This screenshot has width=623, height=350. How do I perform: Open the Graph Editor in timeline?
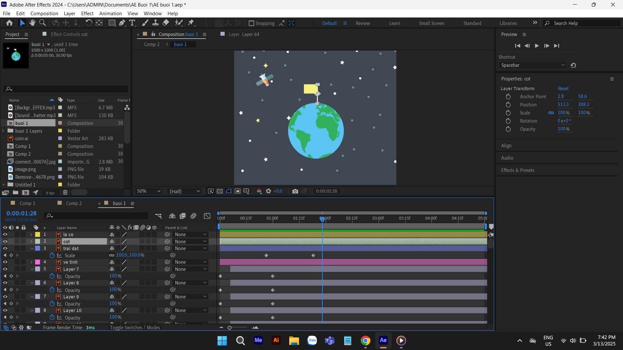pyautogui.click(x=207, y=216)
